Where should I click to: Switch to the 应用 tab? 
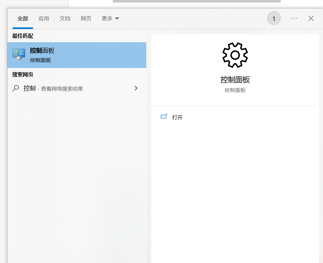tap(44, 18)
